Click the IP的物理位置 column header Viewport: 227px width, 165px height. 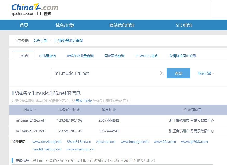191,110
